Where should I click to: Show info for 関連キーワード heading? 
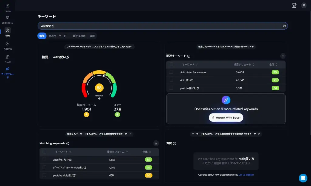pos(189,56)
